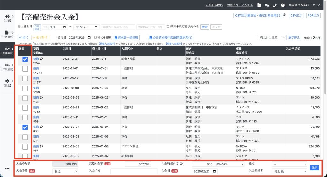Image resolution: width=327 pixels, height=177 pixels.
Task: Click the invoice document icon in top bar
Action: click(259, 5)
